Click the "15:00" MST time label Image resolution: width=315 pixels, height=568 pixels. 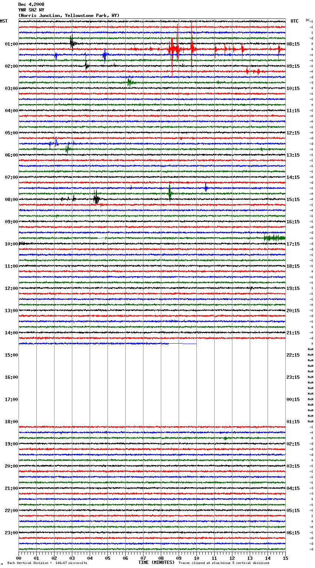[11, 355]
